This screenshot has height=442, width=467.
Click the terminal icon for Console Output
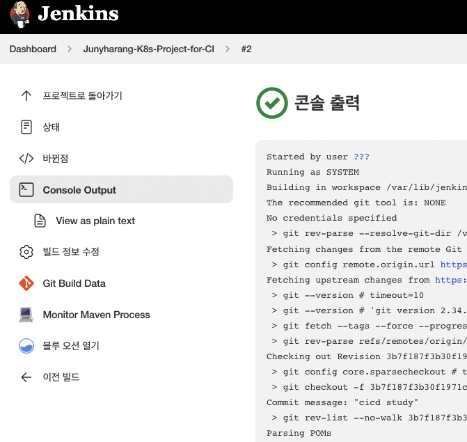pyautogui.click(x=26, y=190)
